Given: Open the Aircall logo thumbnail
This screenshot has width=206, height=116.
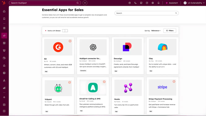Looking at the screenshot, I should coord(93,88).
